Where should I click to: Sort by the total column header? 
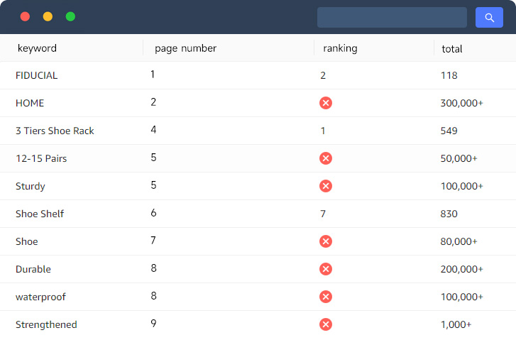[452, 49]
